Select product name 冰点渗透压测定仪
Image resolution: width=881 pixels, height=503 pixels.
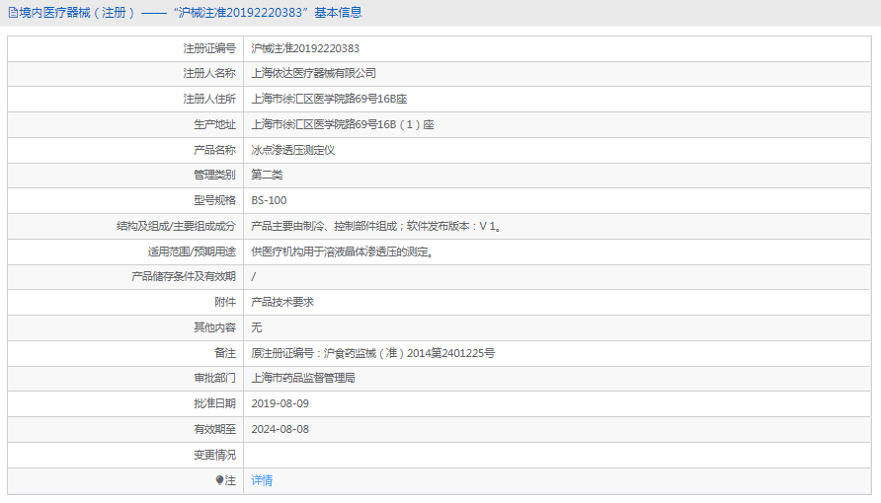292,150
